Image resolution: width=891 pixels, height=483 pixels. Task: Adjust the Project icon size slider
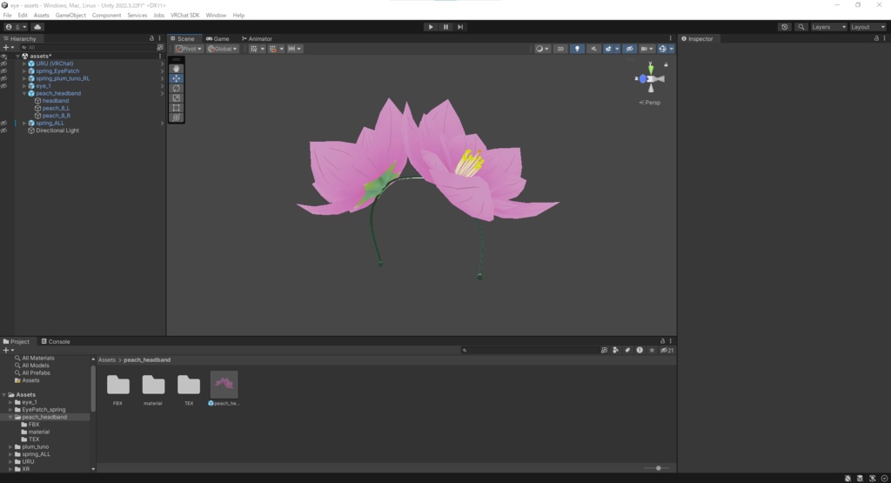coord(658,468)
